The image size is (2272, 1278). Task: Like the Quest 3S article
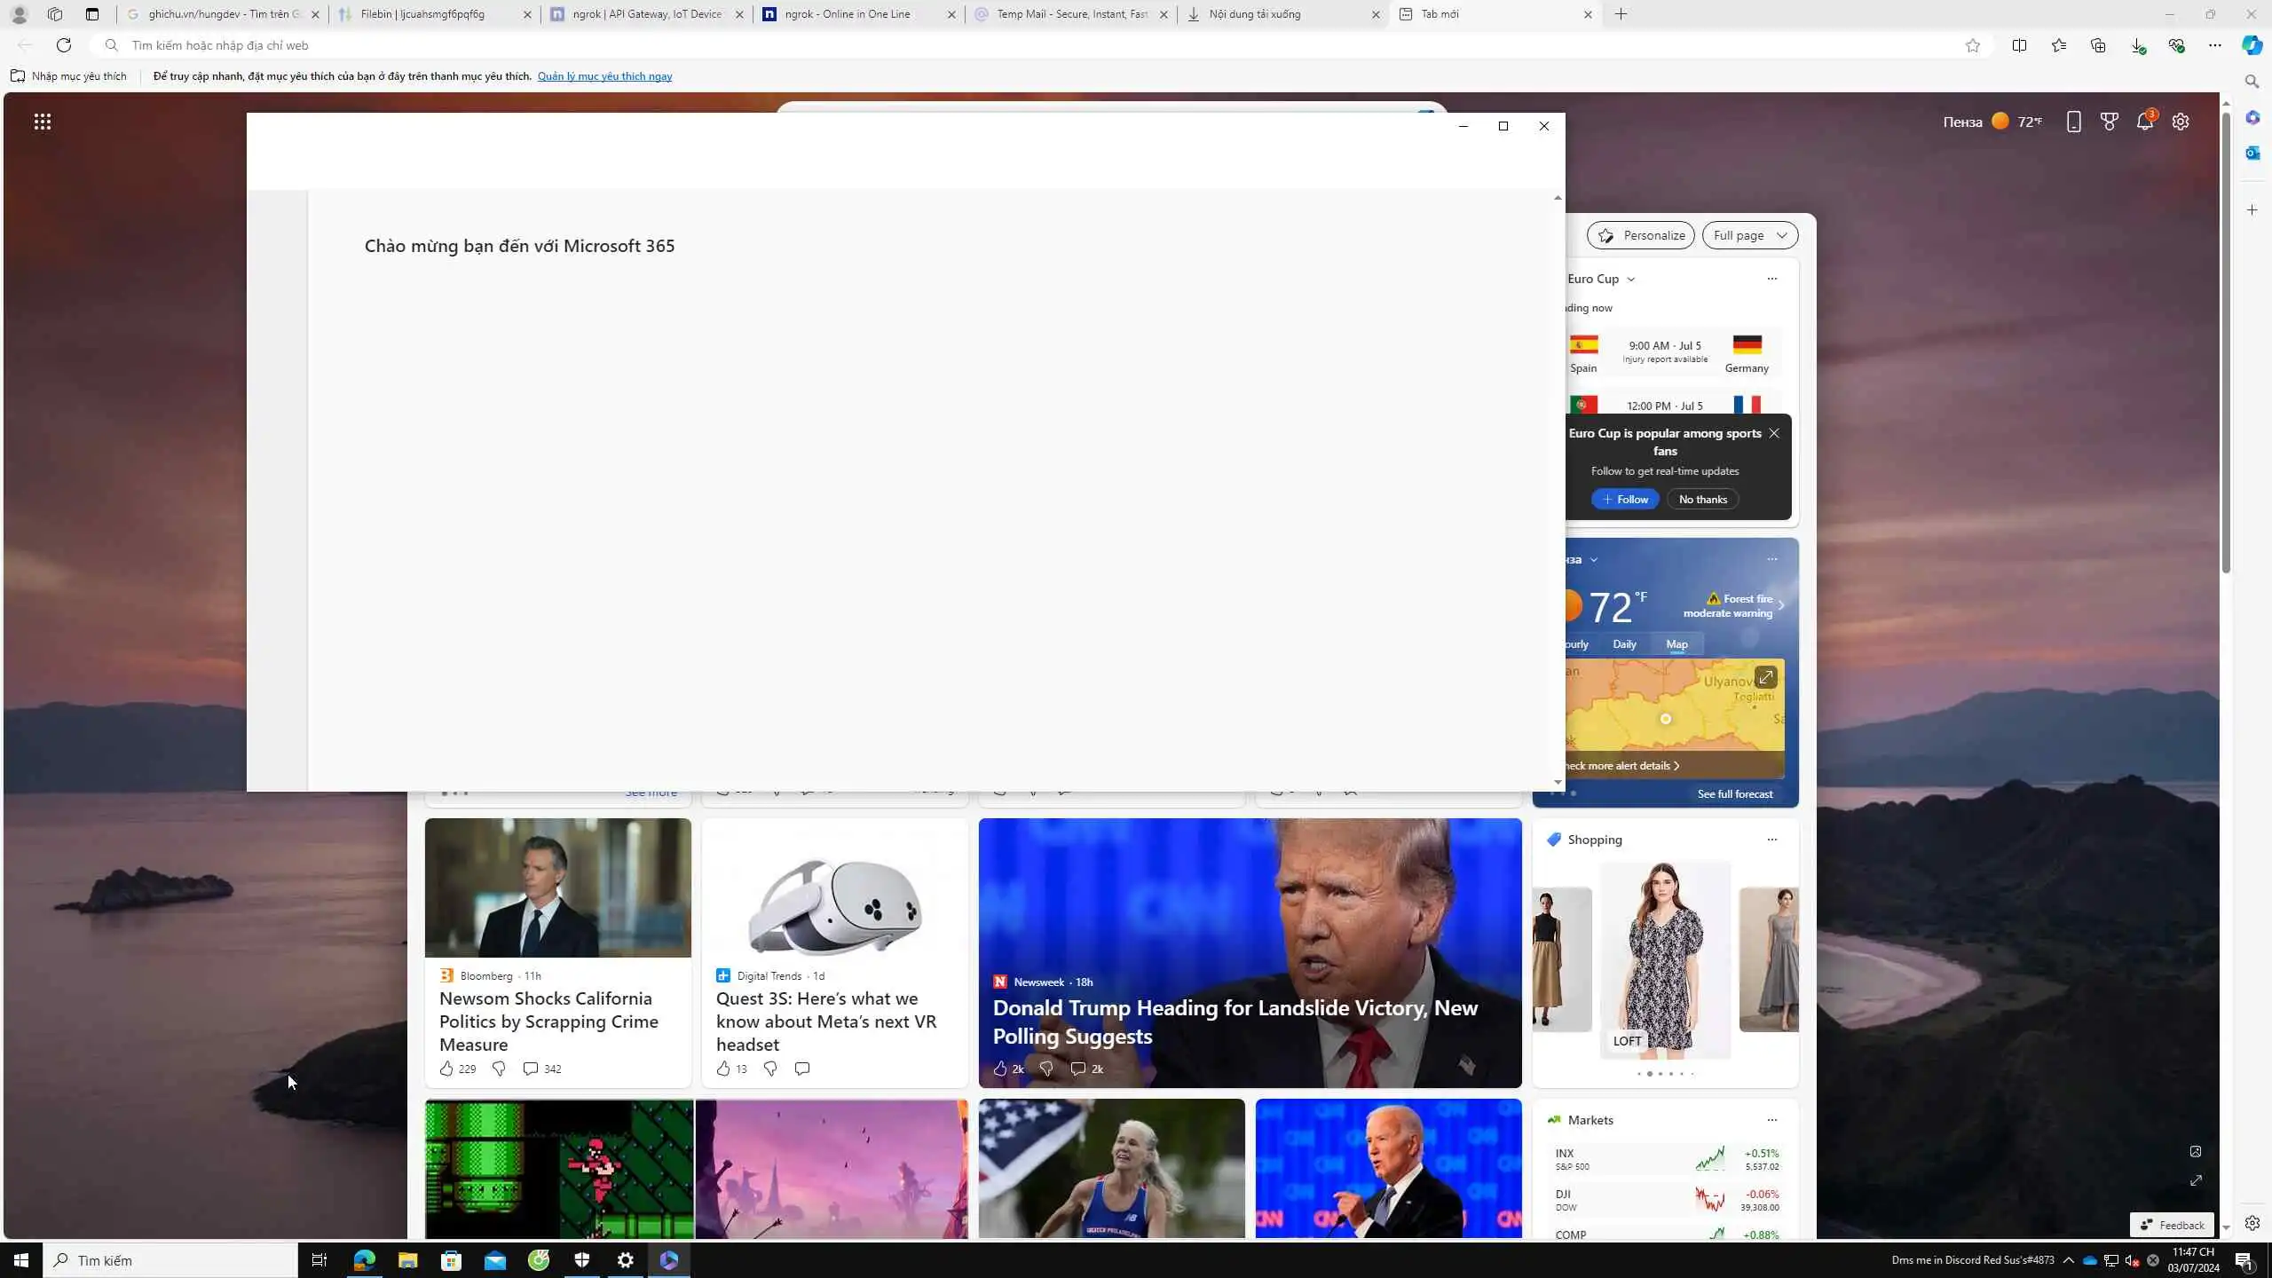[x=723, y=1069]
